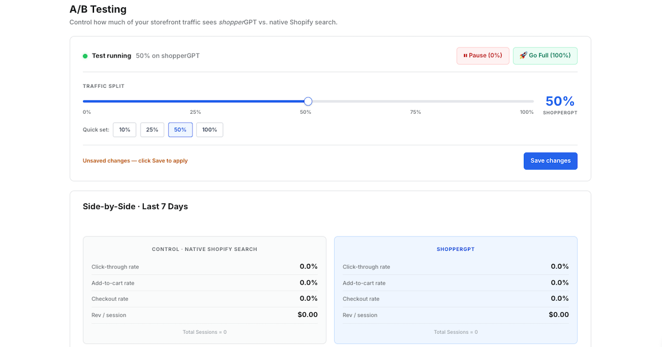
Task: Click the 'Control · Native Shopify Search' card title
Action: tap(204, 249)
